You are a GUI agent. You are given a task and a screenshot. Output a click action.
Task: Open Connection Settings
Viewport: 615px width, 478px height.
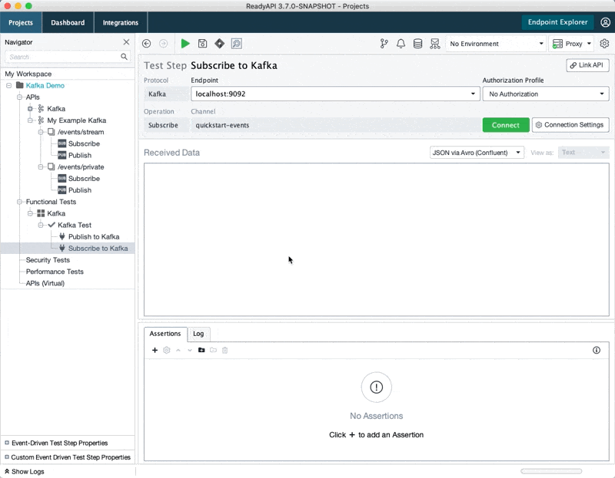[x=570, y=125]
